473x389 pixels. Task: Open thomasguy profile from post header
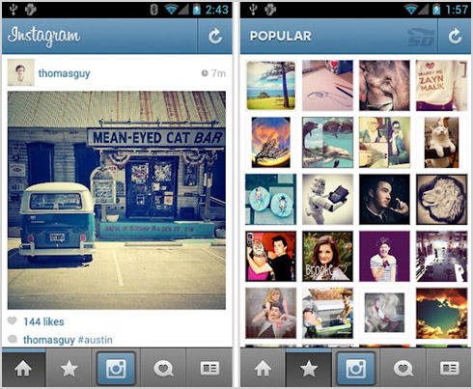tap(64, 73)
